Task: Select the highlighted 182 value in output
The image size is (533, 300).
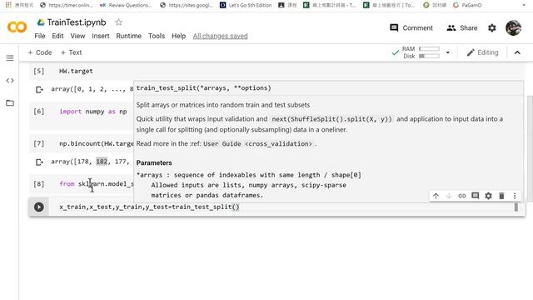Action: (102, 162)
